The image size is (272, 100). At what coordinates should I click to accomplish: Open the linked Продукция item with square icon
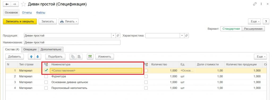click(x=118, y=36)
